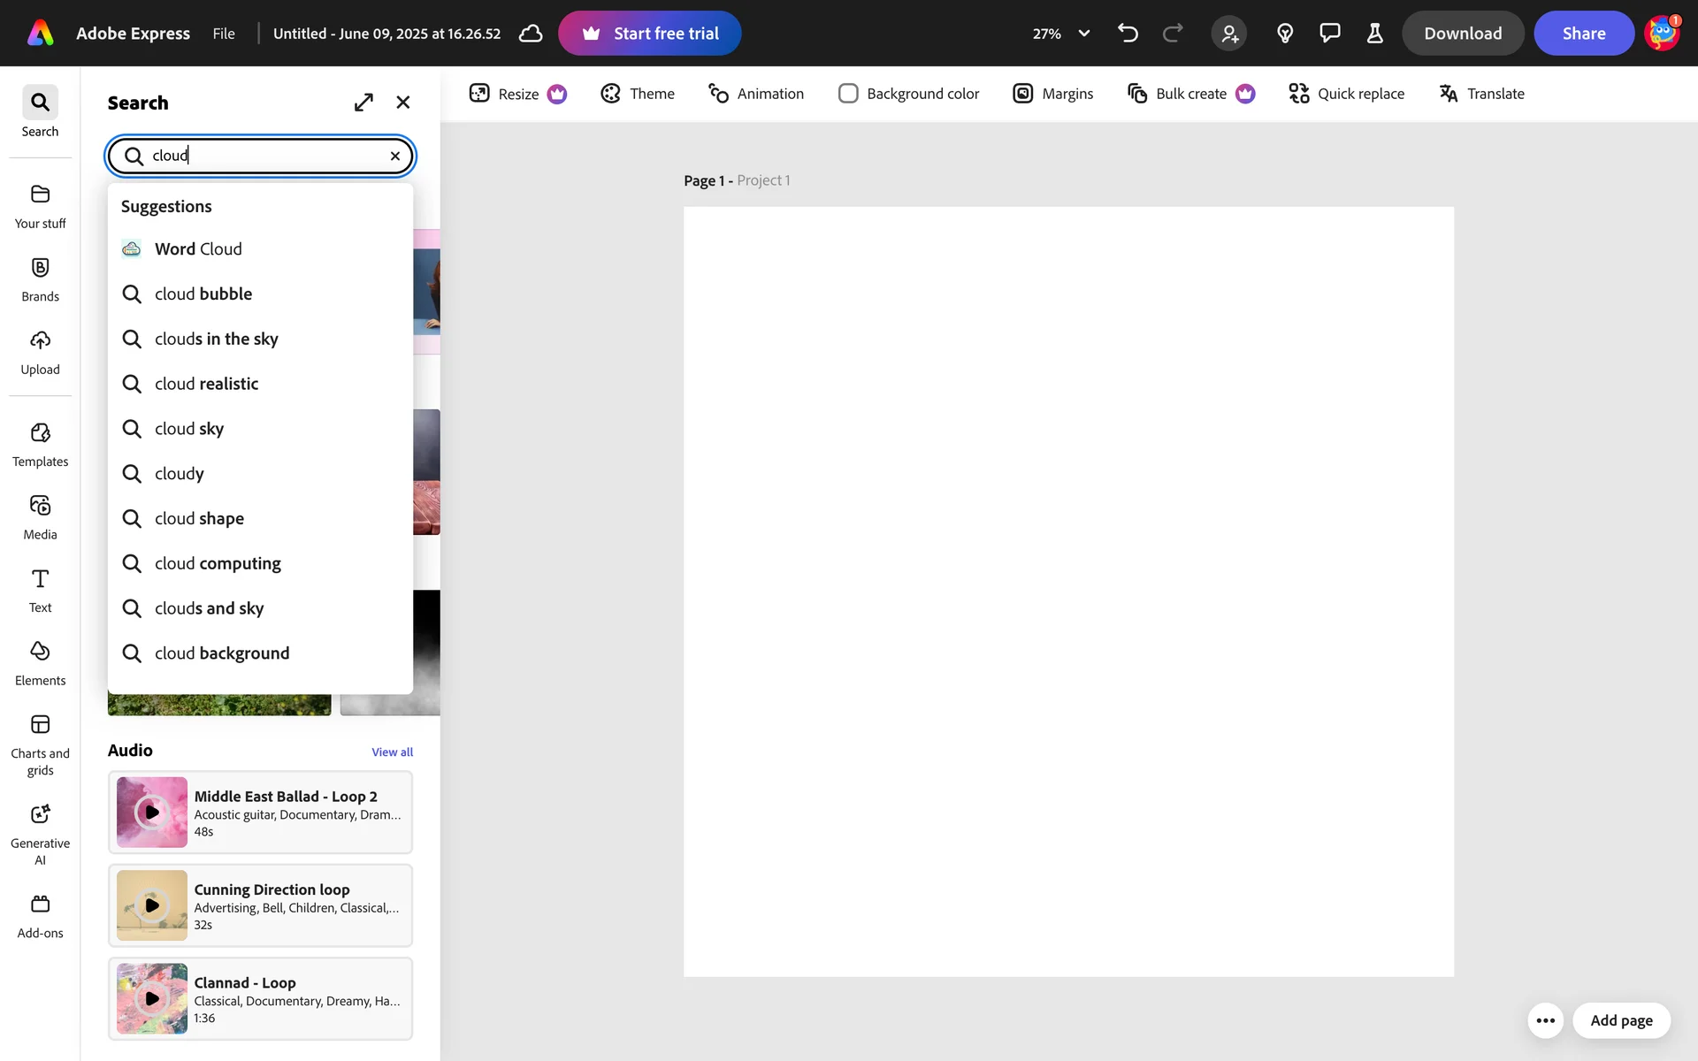Play Middle East Ballad audio preview
This screenshot has width=1698, height=1061.
point(152,812)
